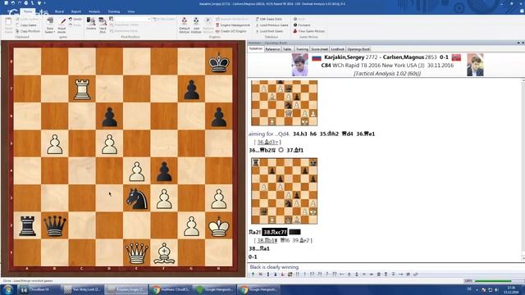525x295 pixels.
Task: Open the Report ribbon tab
Action: (76, 11)
